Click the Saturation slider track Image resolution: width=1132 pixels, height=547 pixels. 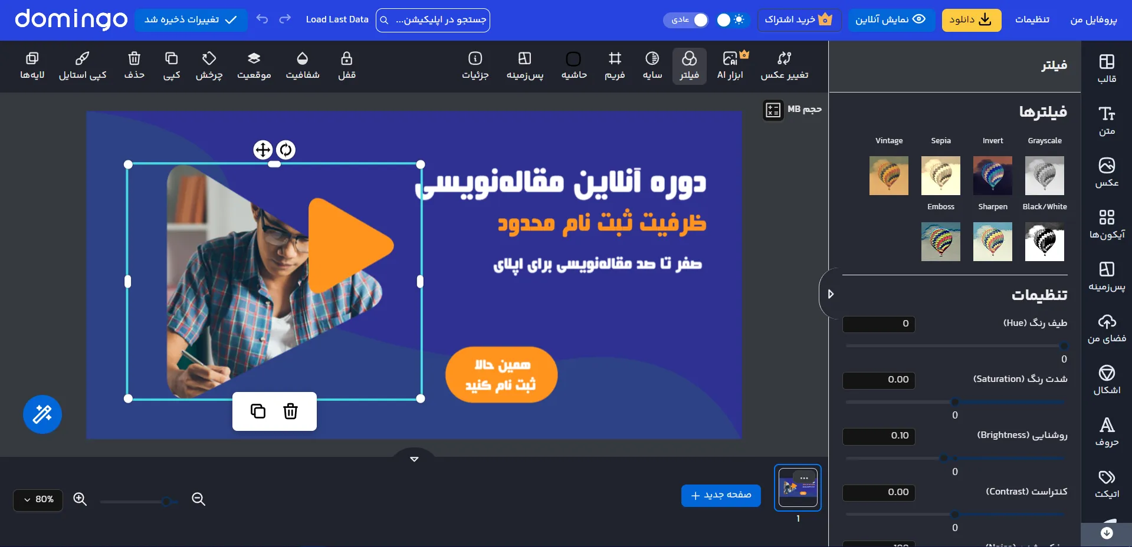[x=955, y=402]
